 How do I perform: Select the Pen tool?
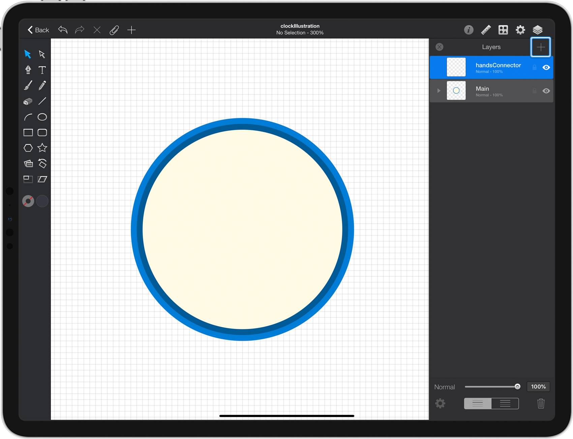pyautogui.click(x=28, y=70)
